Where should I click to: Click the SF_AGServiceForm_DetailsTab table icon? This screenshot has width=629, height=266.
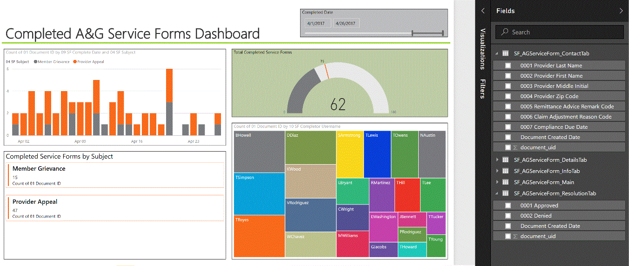[x=505, y=160]
